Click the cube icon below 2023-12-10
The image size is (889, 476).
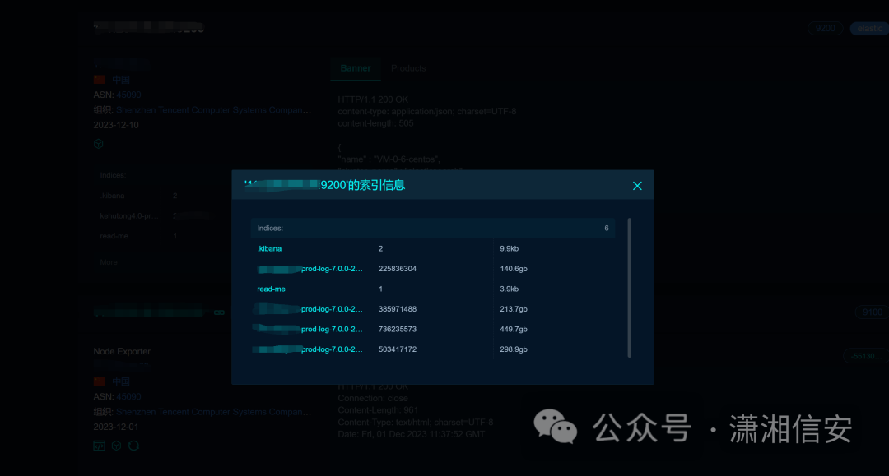pyautogui.click(x=99, y=144)
